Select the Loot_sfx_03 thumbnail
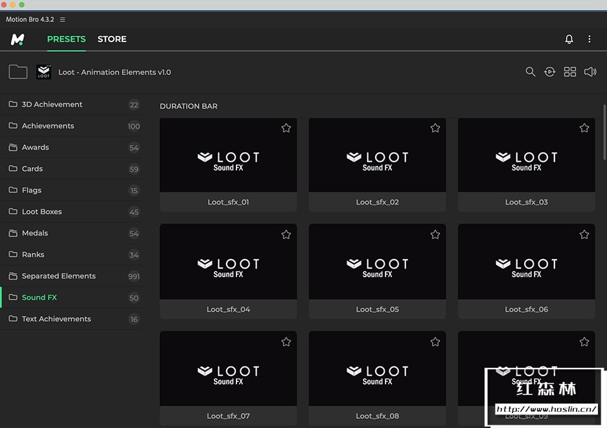This screenshot has height=428, width=607. 527,155
